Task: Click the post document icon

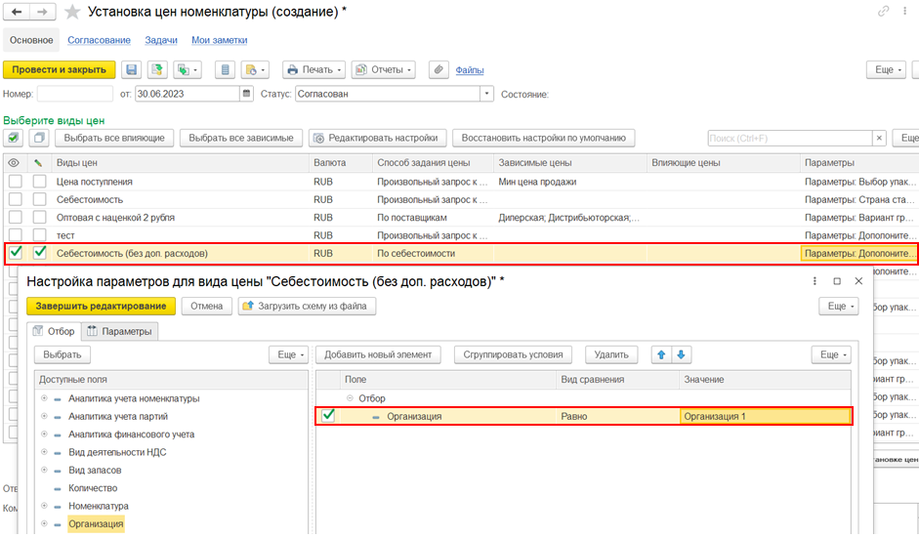Action: click(x=155, y=70)
